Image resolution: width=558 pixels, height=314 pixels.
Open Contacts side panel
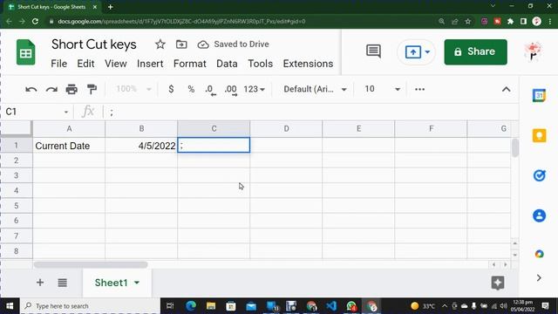click(539, 215)
